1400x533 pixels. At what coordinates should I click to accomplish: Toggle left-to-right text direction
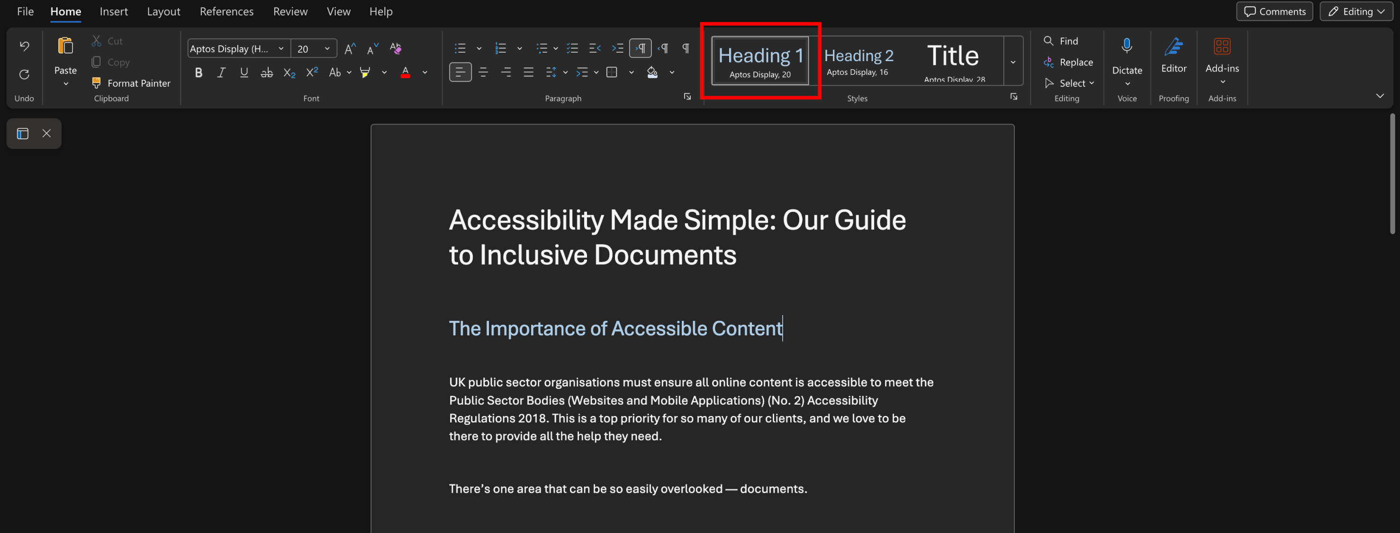tap(640, 48)
